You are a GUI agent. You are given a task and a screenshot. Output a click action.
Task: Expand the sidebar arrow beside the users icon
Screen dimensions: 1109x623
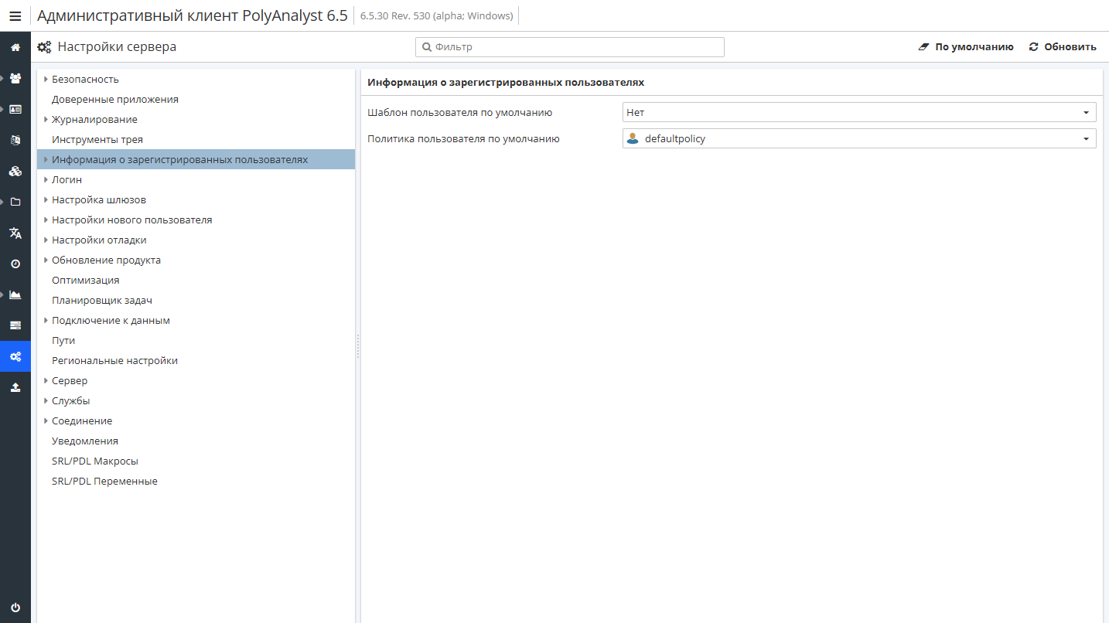[x=3, y=78]
